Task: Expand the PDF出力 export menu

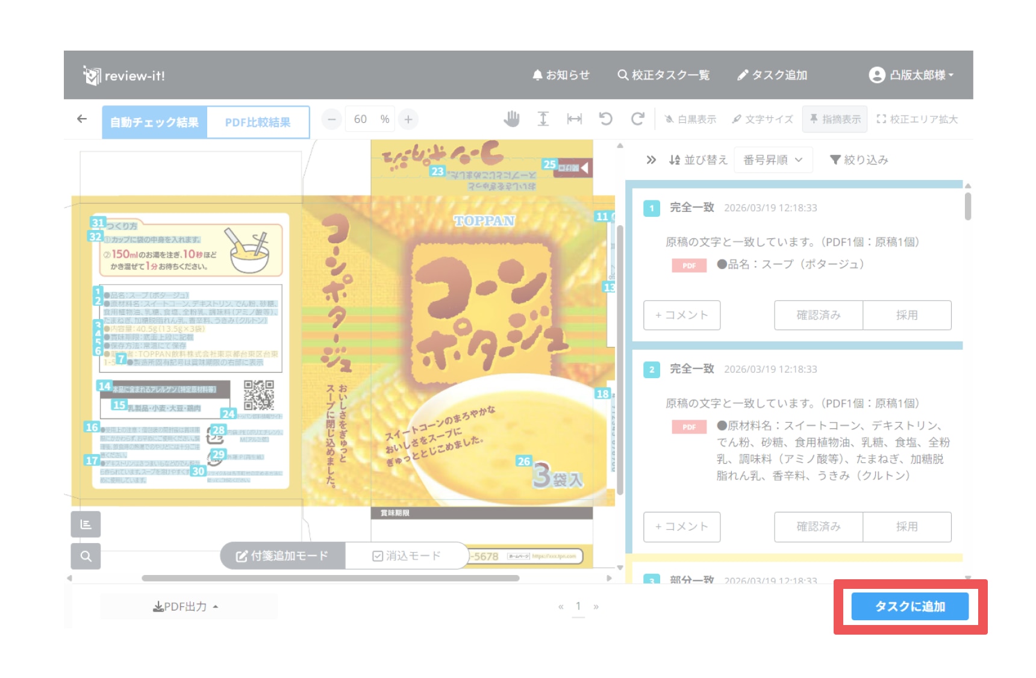Action: tap(186, 606)
